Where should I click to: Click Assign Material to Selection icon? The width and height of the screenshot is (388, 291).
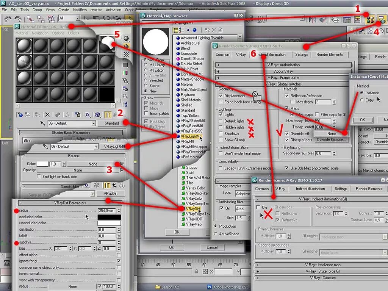38,115
